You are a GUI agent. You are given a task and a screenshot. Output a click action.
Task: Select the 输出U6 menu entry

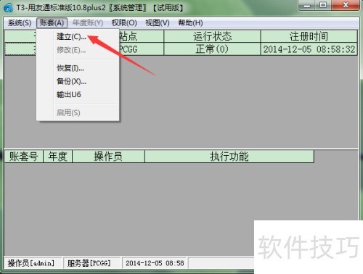tap(69, 94)
